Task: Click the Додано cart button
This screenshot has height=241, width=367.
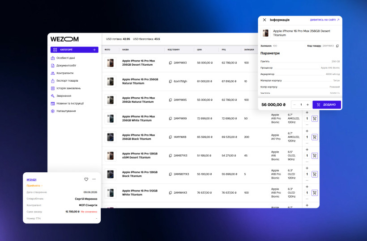Action: tap(327, 105)
